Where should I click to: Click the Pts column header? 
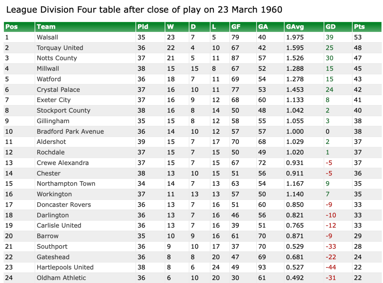coord(359,27)
